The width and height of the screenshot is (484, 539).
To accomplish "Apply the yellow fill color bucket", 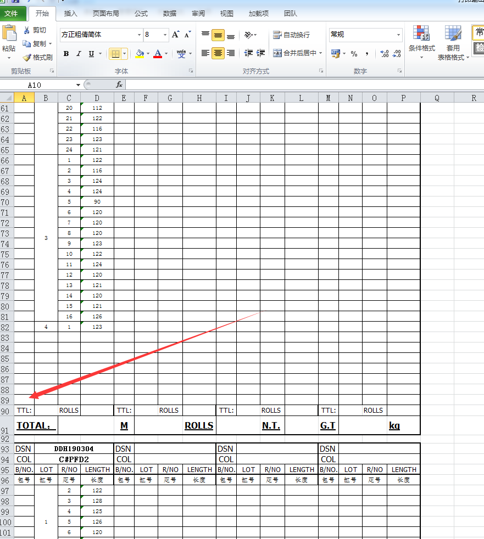I will [140, 54].
